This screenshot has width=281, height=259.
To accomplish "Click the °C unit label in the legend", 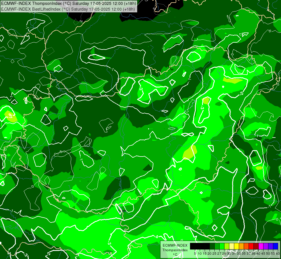I will pyautogui.click(x=175, y=254).
